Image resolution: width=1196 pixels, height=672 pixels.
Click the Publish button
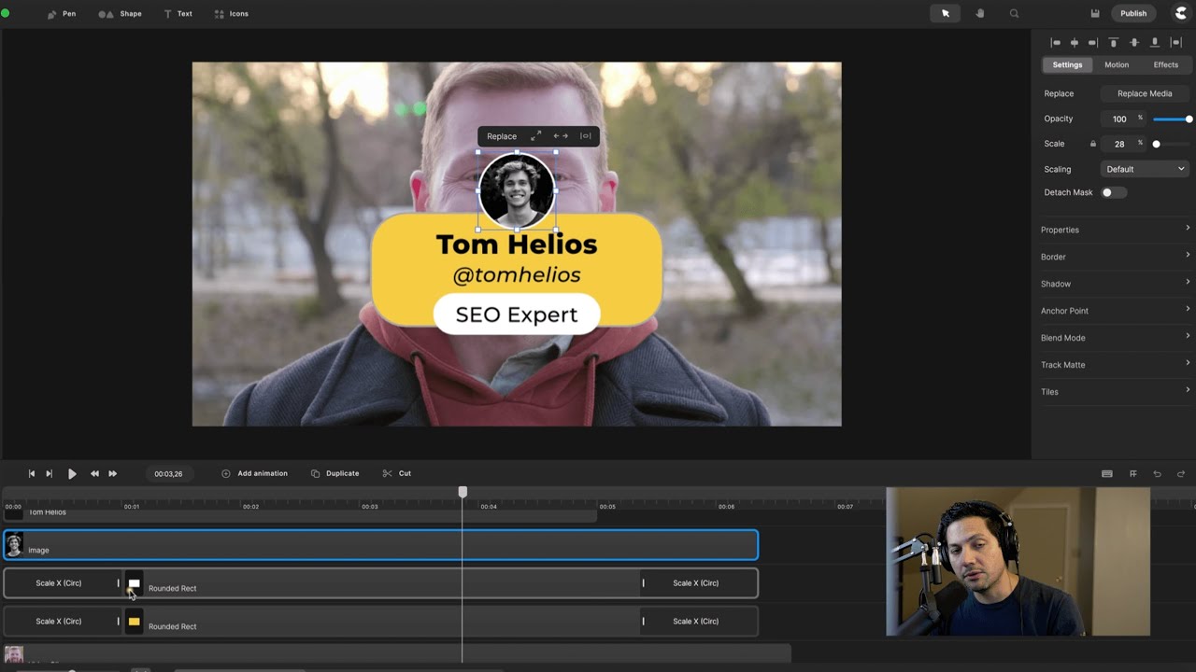(x=1133, y=13)
